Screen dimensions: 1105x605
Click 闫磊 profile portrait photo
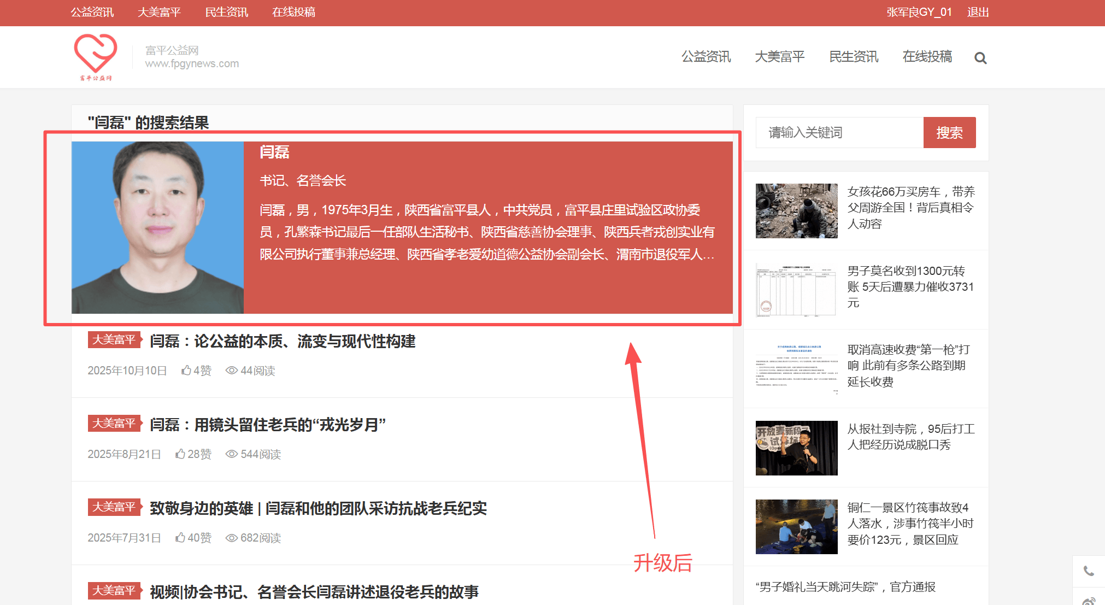pyautogui.click(x=157, y=227)
